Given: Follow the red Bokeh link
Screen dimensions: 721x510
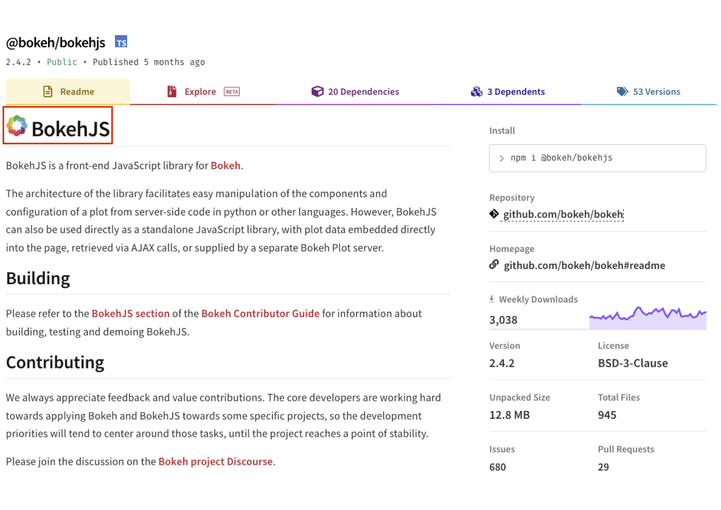Looking at the screenshot, I should pyautogui.click(x=225, y=166).
